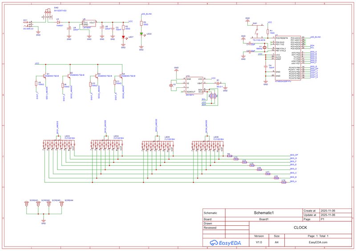Click capacitor U4 220uF symbol
The image size is (356, 251).
click(69, 28)
